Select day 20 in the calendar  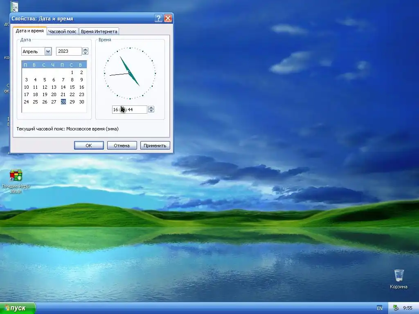(x=54, y=94)
